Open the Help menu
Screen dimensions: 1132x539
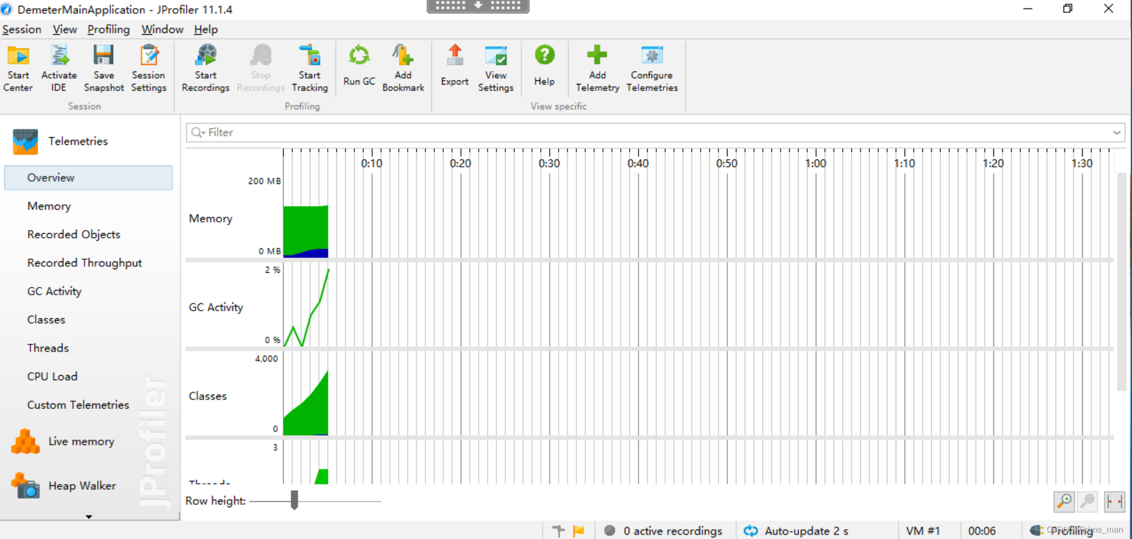click(206, 30)
